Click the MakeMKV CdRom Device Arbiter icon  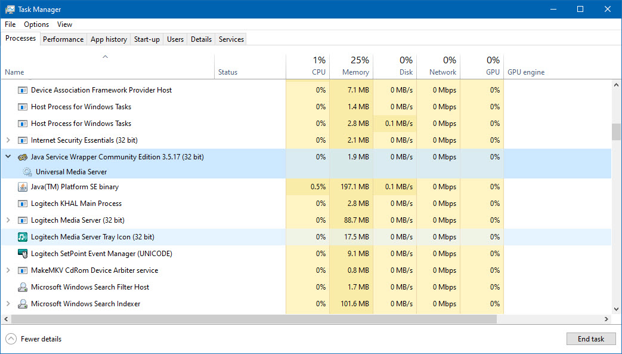pyautogui.click(x=23, y=270)
